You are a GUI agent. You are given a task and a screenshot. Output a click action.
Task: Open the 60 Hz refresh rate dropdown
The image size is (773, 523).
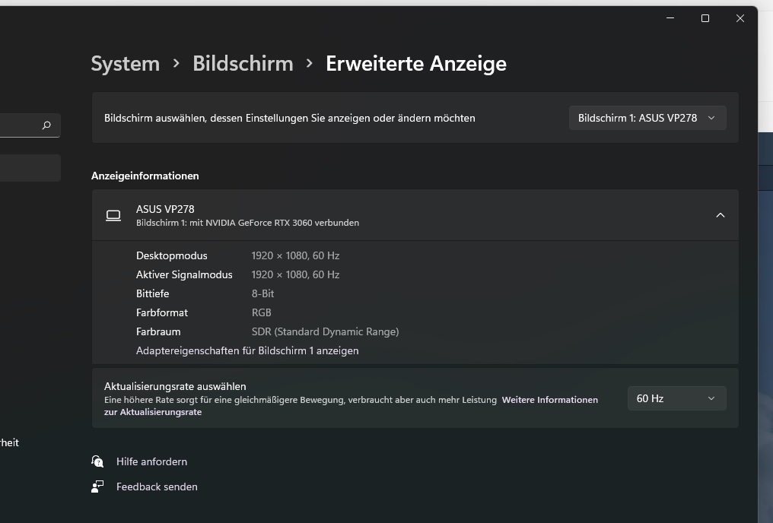pyautogui.click(x=676, y=398)
